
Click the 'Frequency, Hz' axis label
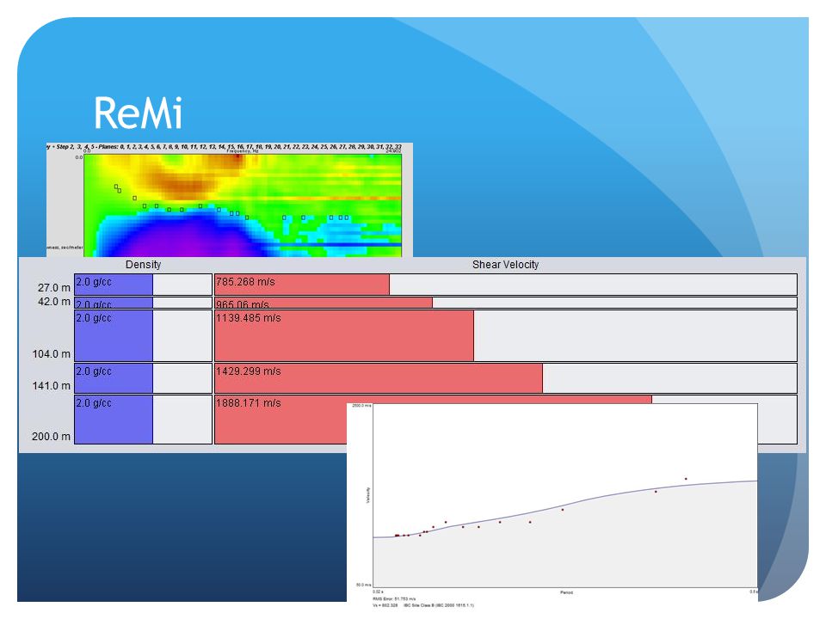[x=243, y=151]
